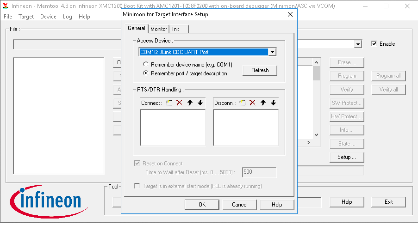This screenshot has height=243, width=418.
Task: Delete entry from Disconn. list
Action: 252,103
